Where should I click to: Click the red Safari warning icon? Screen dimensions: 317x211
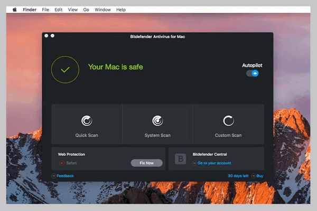point(61,163)
